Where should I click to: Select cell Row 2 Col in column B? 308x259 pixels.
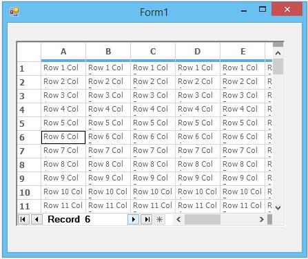click(108, 82)
